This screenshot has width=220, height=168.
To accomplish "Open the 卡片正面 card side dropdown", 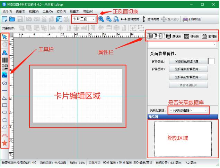I will [x=84, y=19].
